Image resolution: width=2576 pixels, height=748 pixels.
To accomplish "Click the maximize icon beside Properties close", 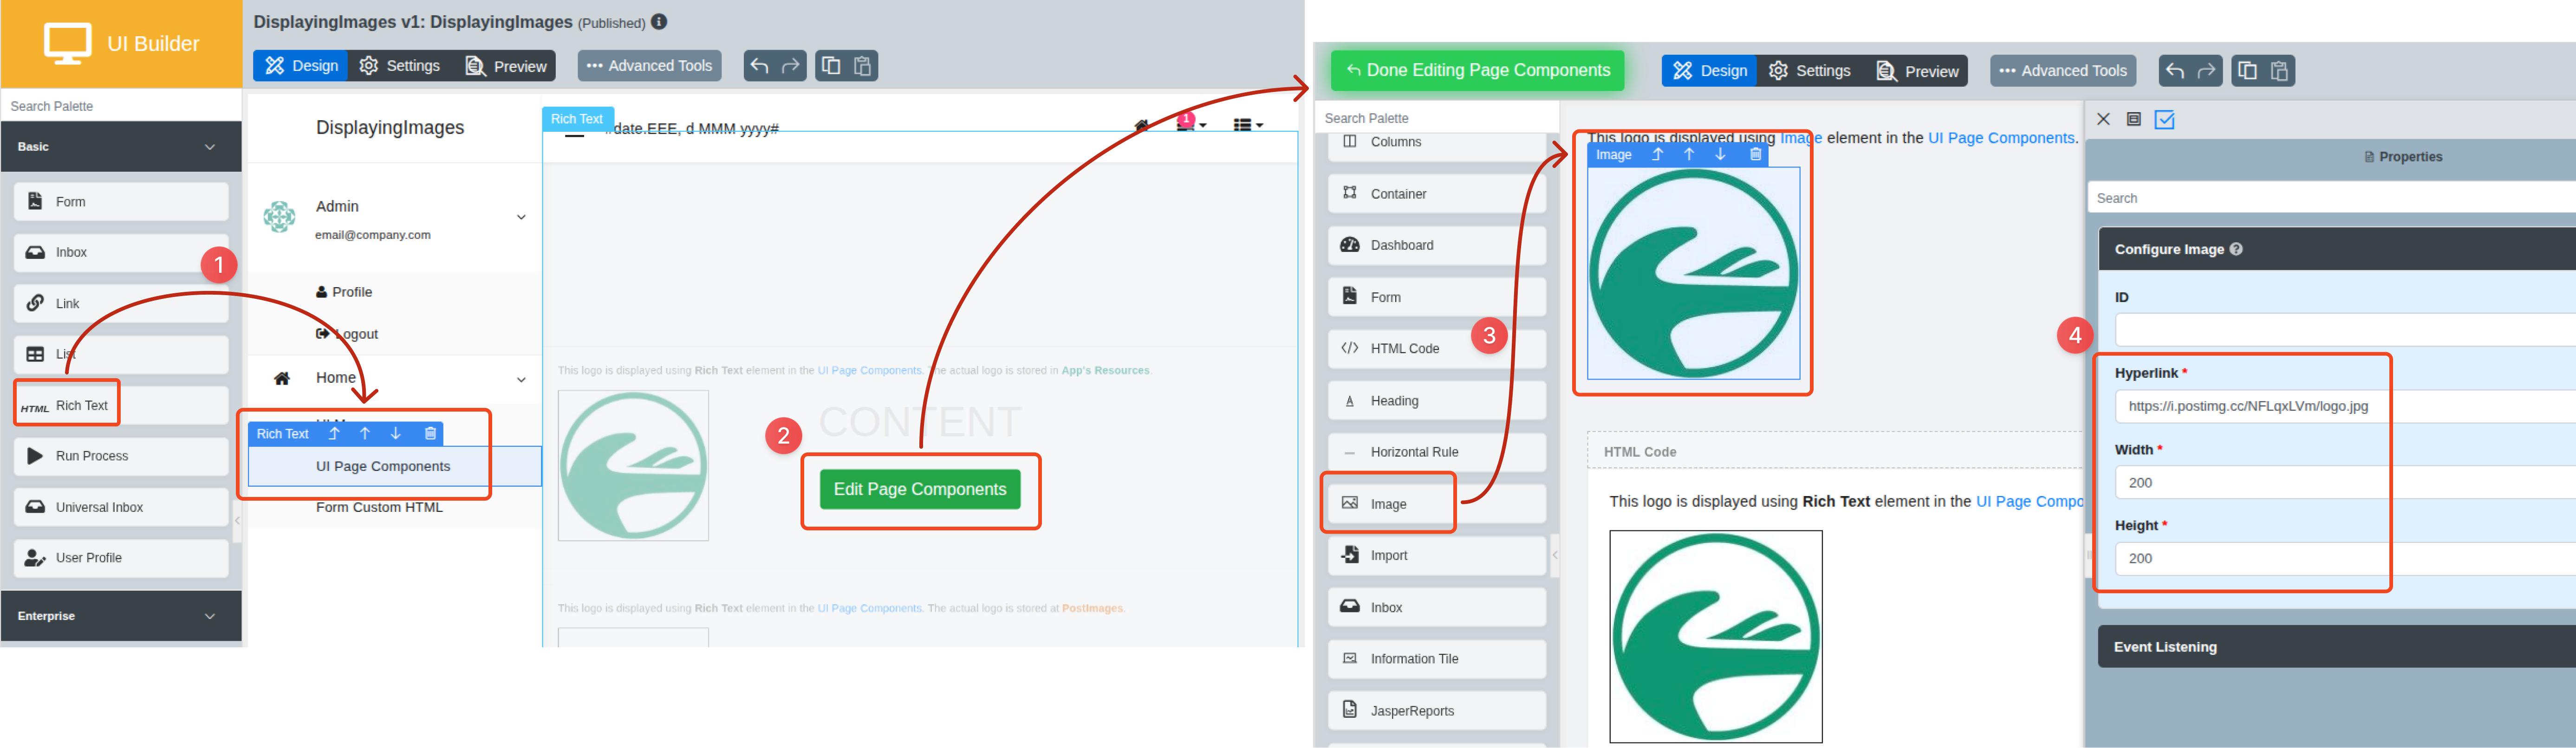I will tap(2134, 119).
